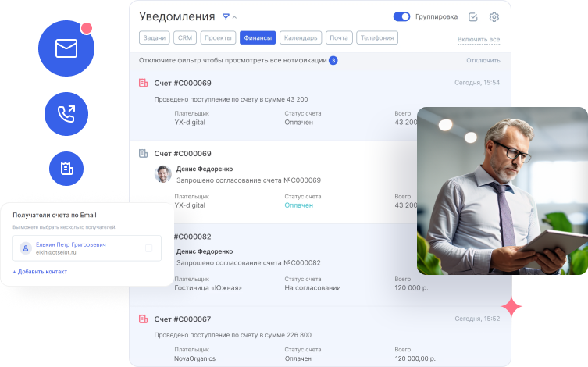This screenshot has height=367, width=588.
Task: Select the Задачи filter tab
Action: [154, 37]
